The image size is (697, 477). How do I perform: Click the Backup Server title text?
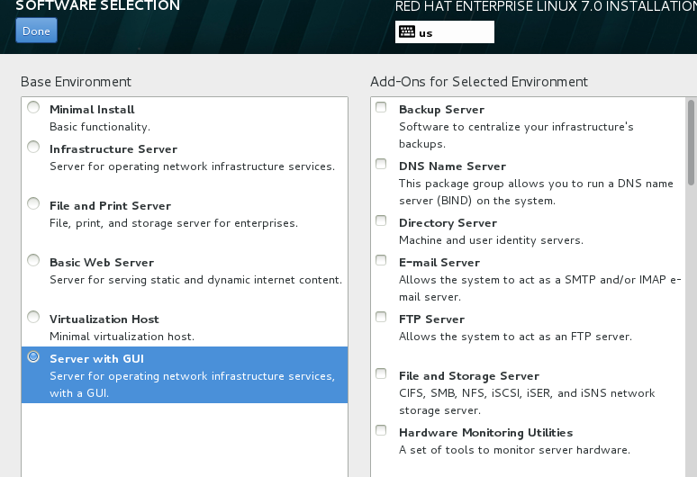pyautogui.click(x=441, y=110)
